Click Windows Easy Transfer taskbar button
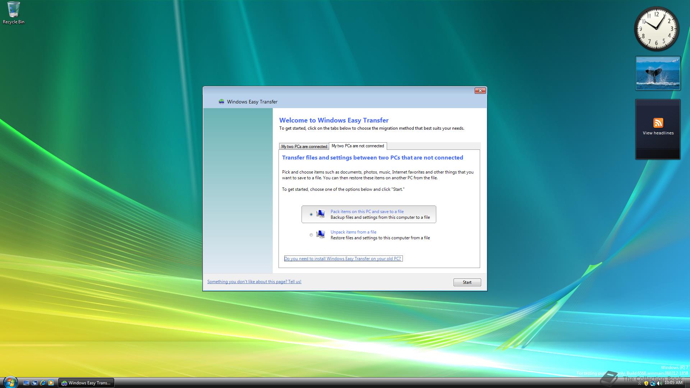Image resolution: width=690 pixels, height=388 pixels. pyautogui.click(x=86, y=383)
